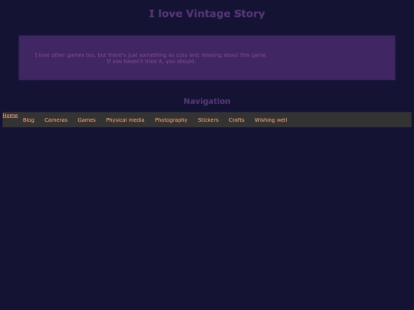
Task: Go to the Crafts page
Action: (237, 120)
